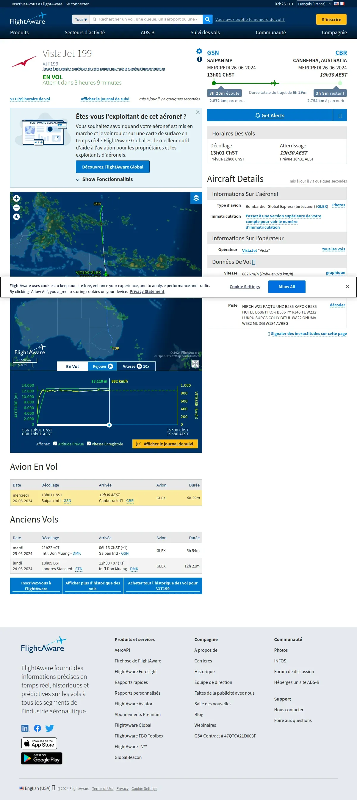Open Suivi des vols menu
The height and width of the screenshot is (800, 357).
point(205,33)
